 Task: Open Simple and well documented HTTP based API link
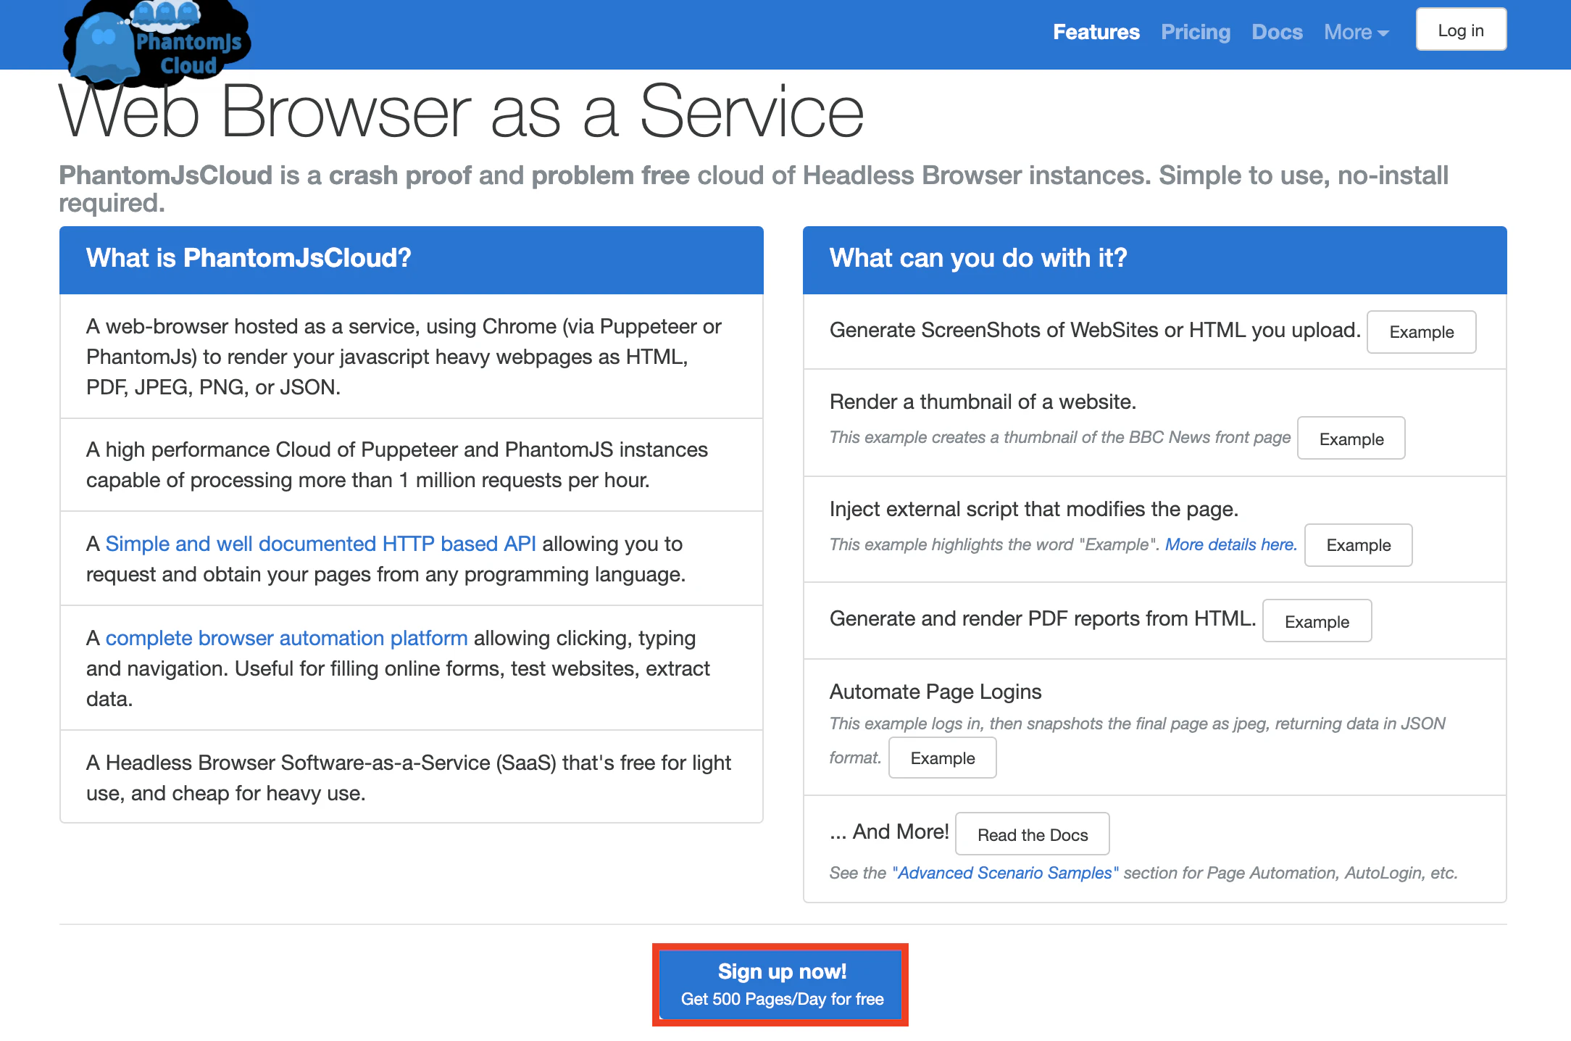click(x=320, y=544)
